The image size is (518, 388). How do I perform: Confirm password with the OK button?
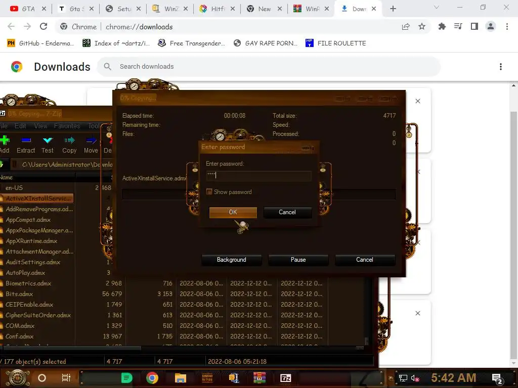(233, 212)
